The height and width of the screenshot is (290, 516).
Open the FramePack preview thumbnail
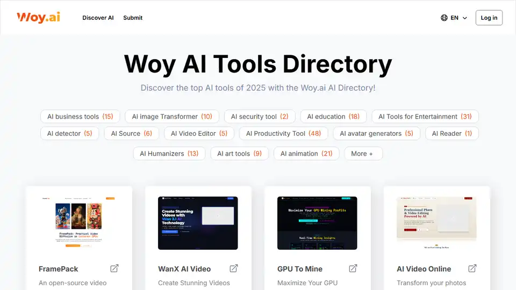coord(78,223)
